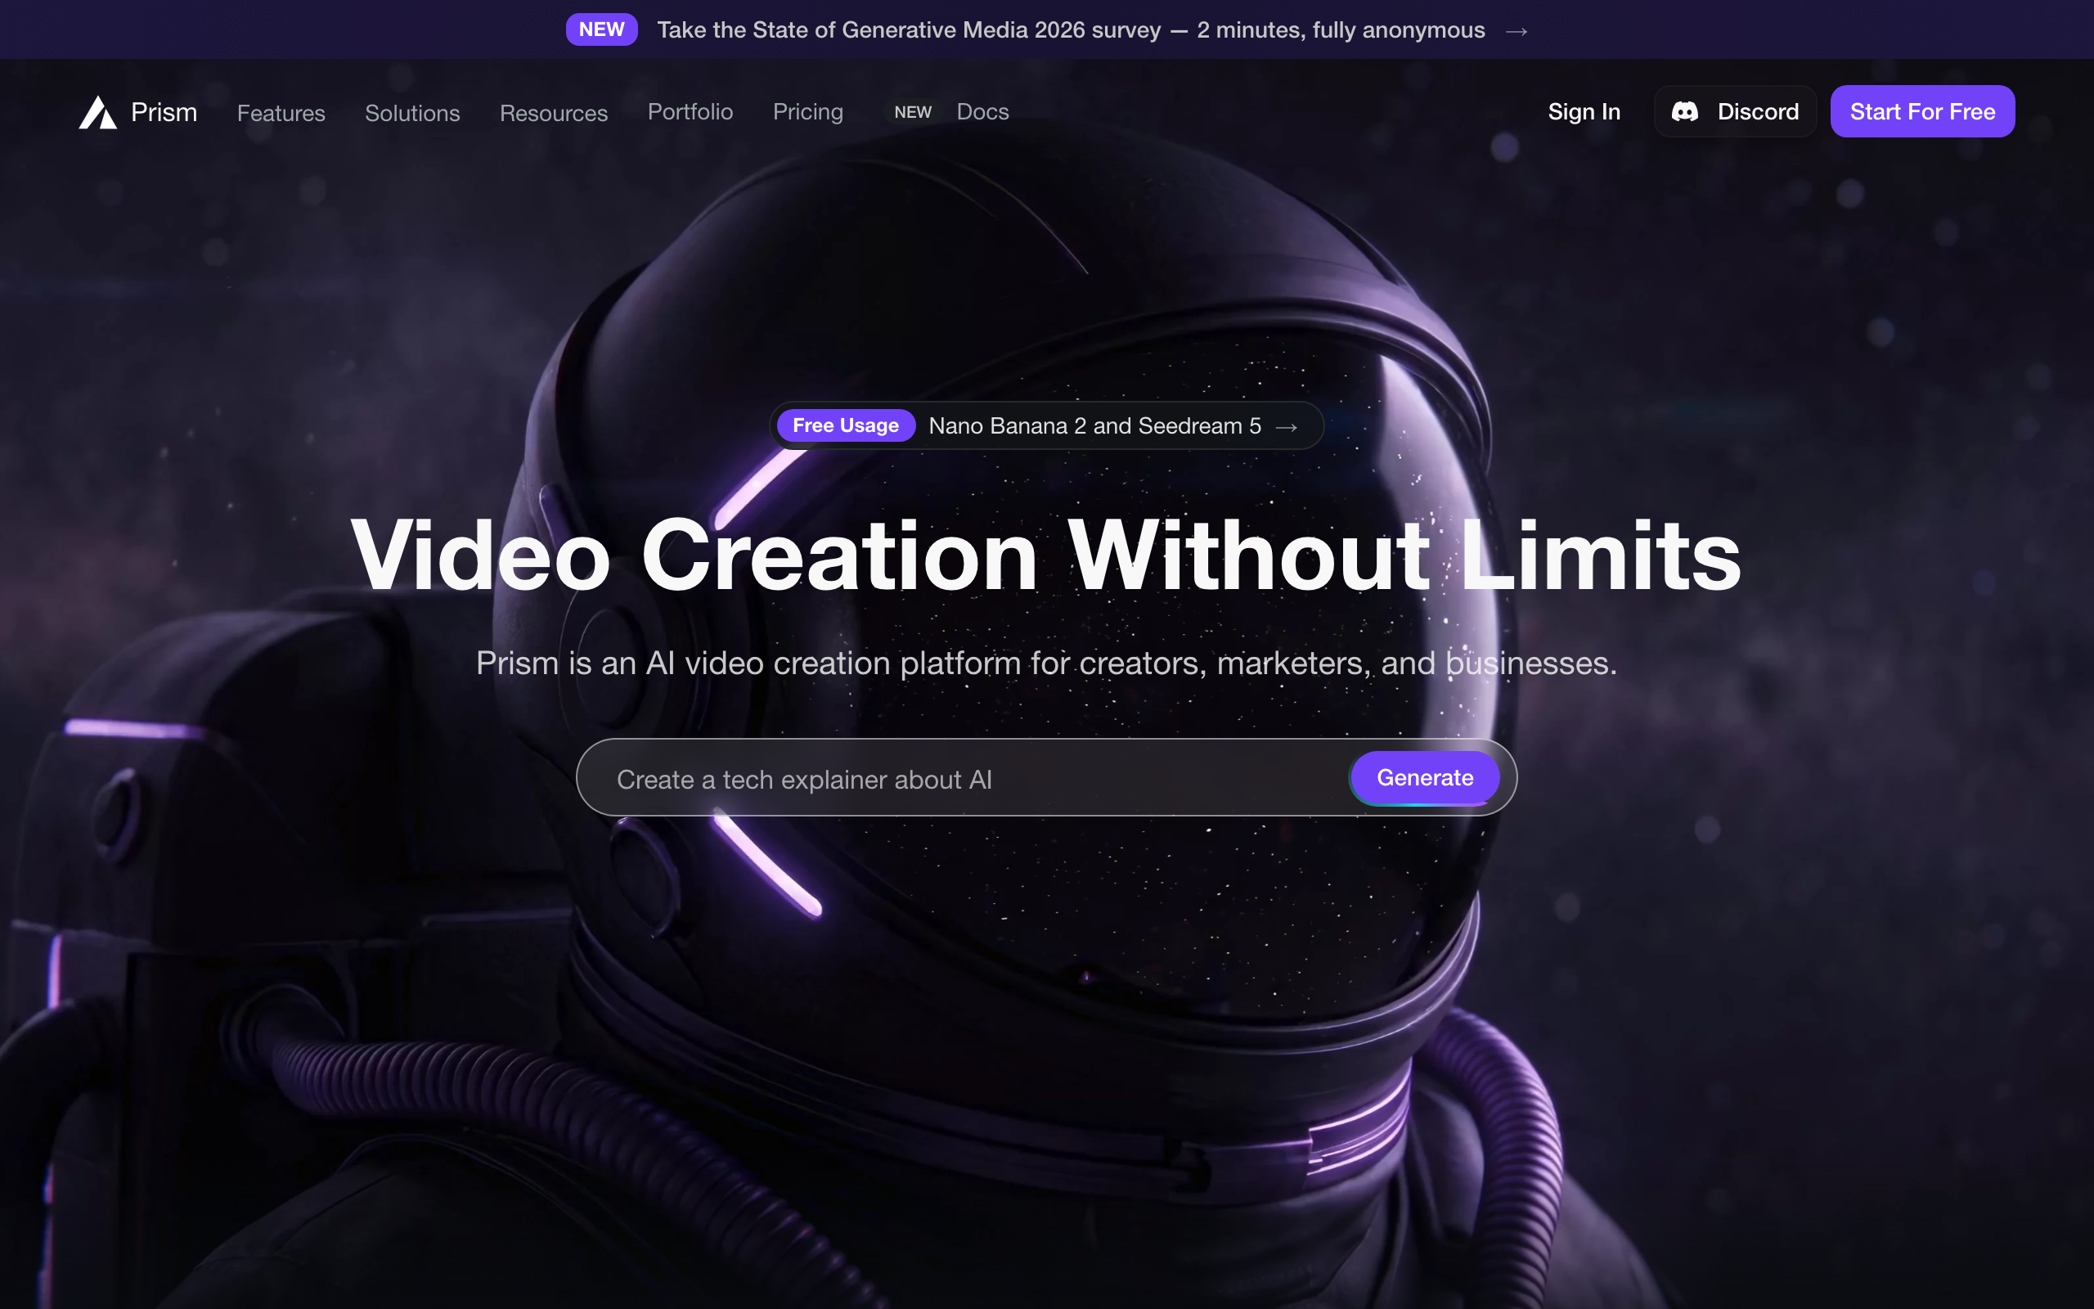Viewport: 2094px width, 1309px height.
Task: Open the Pricing page
Action: pyautogui.click(x=807, y=112)
